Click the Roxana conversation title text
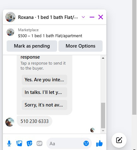Screen dimensions: 137x150 point(48,17)
